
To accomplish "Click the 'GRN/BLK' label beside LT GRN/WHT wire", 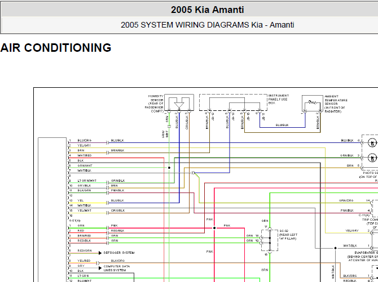I will pyautogui.click(x=118, y=181).
